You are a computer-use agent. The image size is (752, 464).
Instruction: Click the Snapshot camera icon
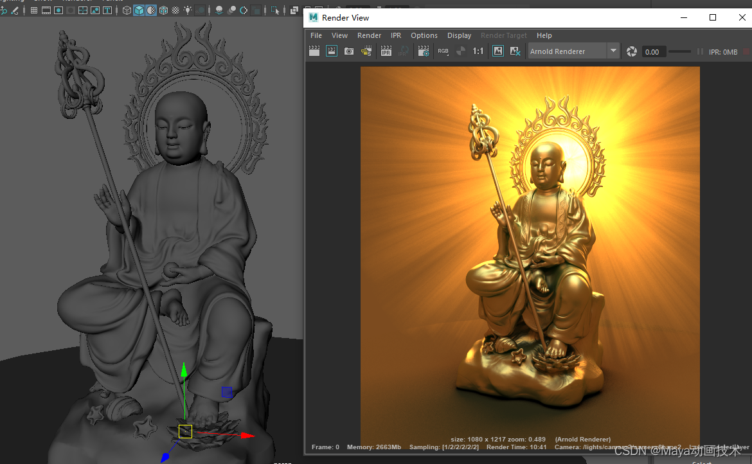tap(349, 51)
